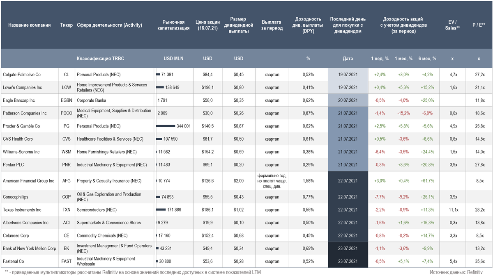Select 'Commodity Chemicals (NEC)' cell
Image resolution: width=493 pixels, height=276 pixels.
coord(102,236)
